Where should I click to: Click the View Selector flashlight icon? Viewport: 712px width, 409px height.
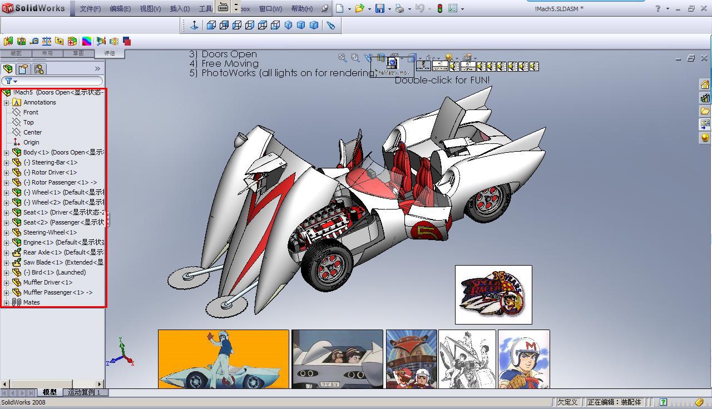tap(331, 25)
